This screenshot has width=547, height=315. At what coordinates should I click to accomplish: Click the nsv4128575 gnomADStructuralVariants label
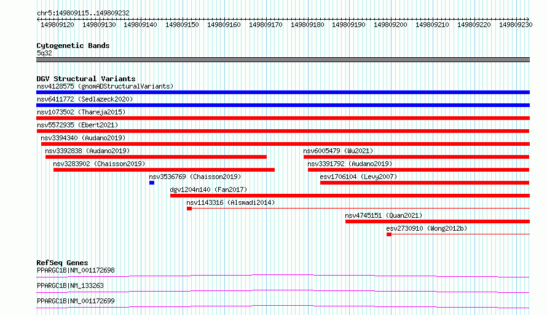(x=105, y=86)
